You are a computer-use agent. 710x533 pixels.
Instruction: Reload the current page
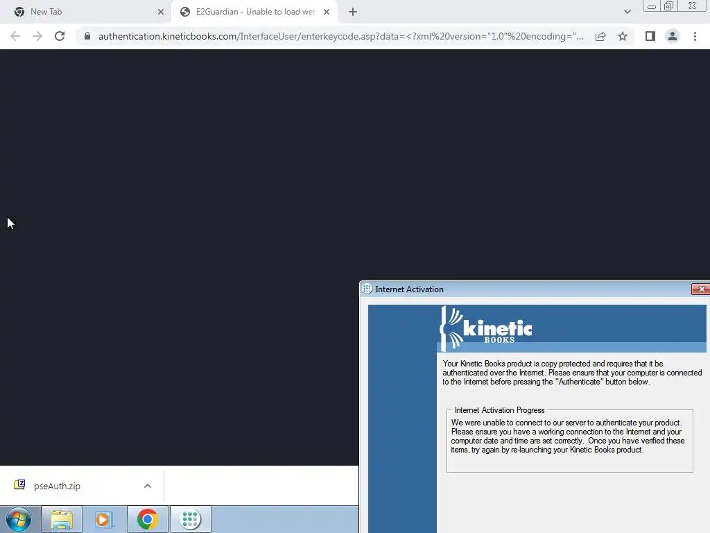60,36
